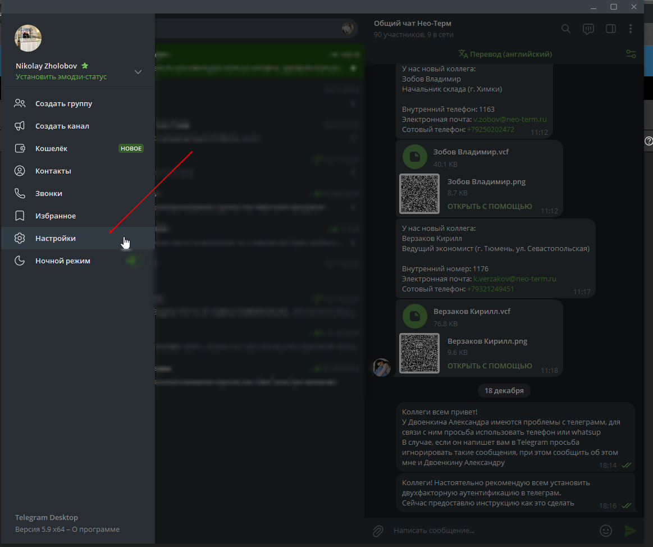Click the Версия 5.9 x64 version text
Viewport: 653px width, 547px height.
(40, 530)
